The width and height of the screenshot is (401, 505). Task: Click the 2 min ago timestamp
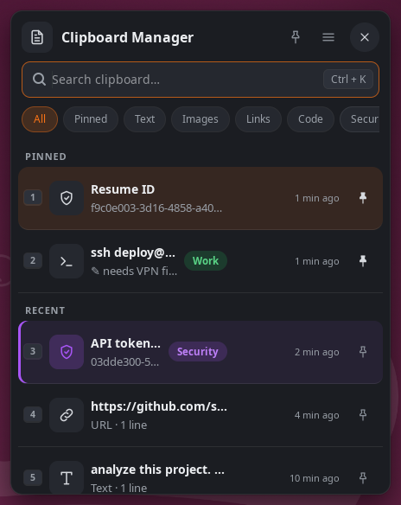(x=316, y=352)
